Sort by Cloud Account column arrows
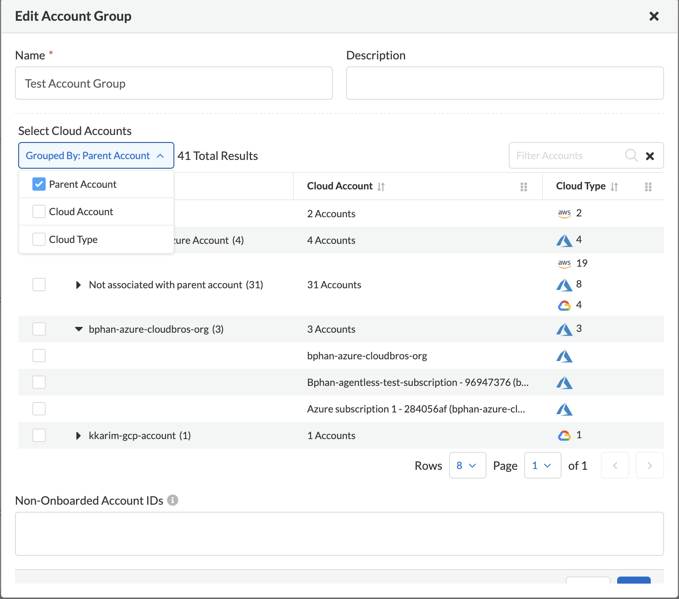Image resolution: width=679 pixels, height=599 pixels. 381,187
